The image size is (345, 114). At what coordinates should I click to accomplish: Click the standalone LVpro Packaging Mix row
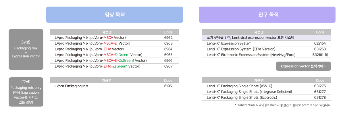click(115, 86)
